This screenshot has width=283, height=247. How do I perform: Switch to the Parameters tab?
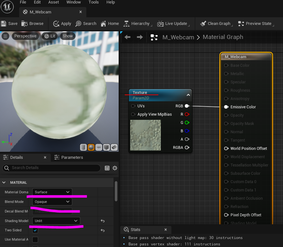click(72, 157)
